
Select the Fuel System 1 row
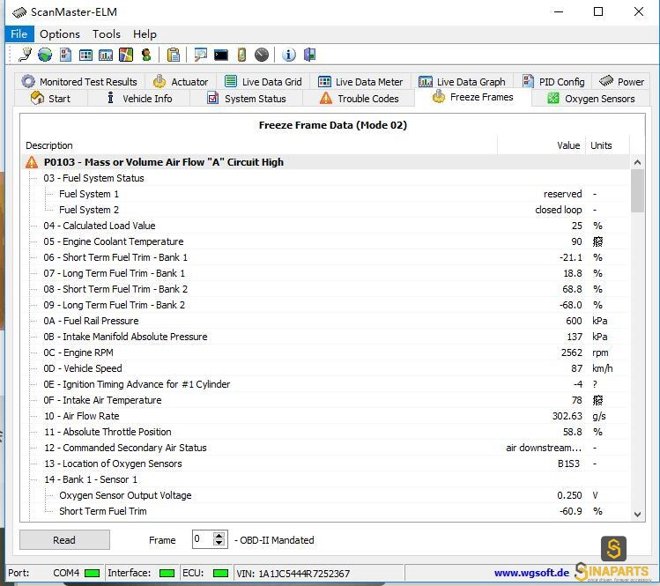[326, 194]
